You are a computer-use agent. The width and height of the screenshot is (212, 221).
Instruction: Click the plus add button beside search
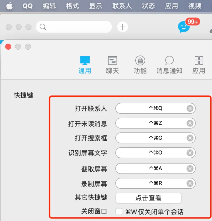coord(123,27)
